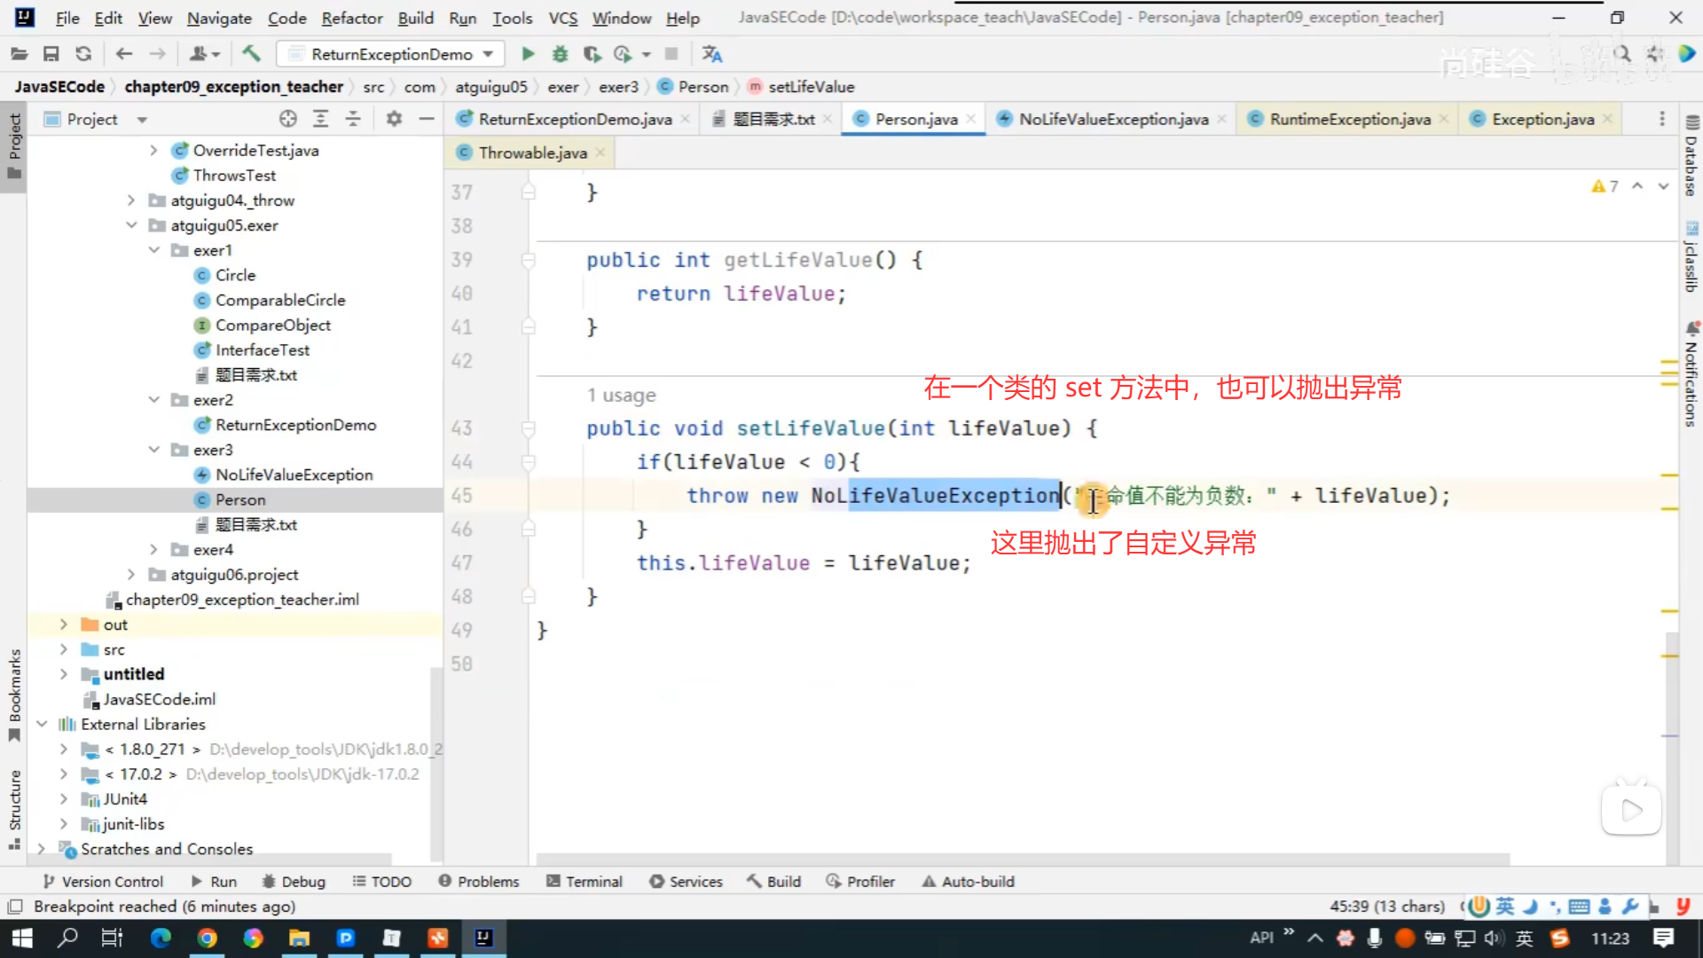Open the Refactor menu
1703x958 pixels.
(x=351, y=18)
